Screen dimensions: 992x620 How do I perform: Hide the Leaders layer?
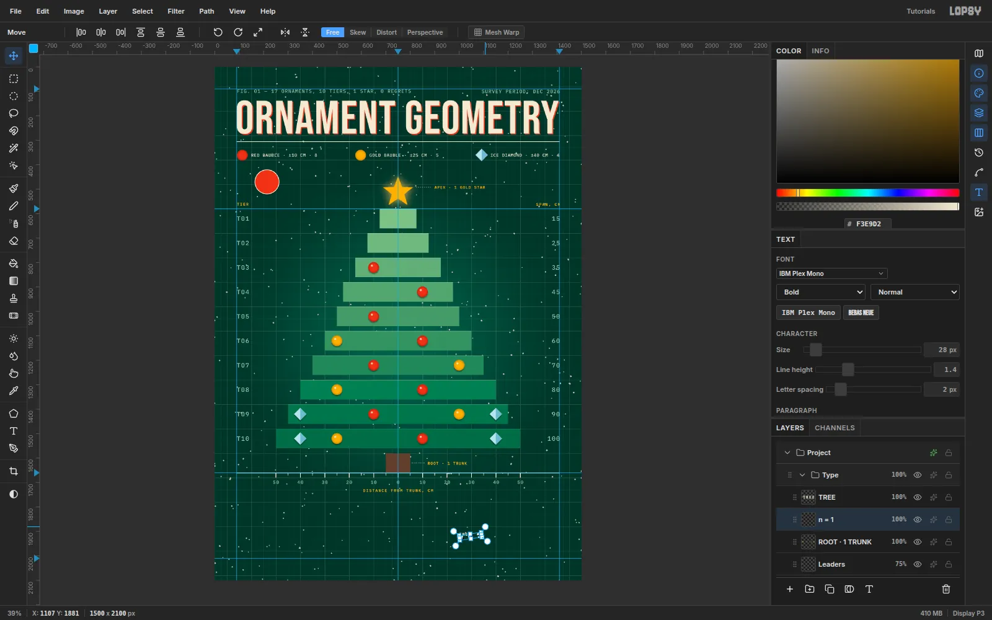918,564
